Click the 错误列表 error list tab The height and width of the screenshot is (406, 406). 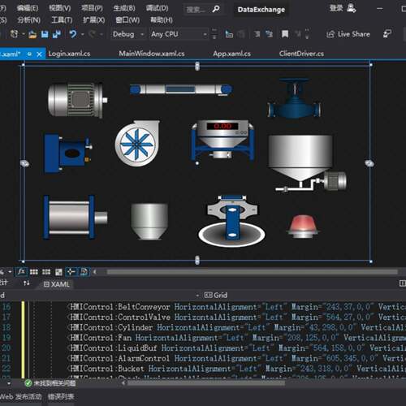tap(61, 397)
